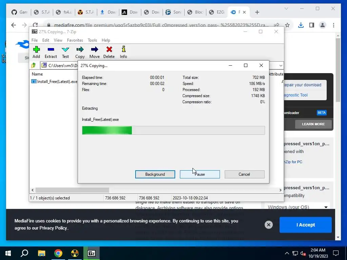Click the Chrome icon on the taskbar
347x260 pixels.
click(x=58, y=253)
